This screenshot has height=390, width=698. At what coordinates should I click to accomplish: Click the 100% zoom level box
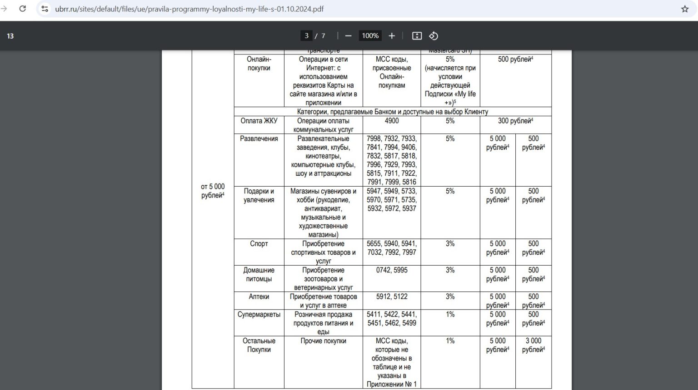370,36
